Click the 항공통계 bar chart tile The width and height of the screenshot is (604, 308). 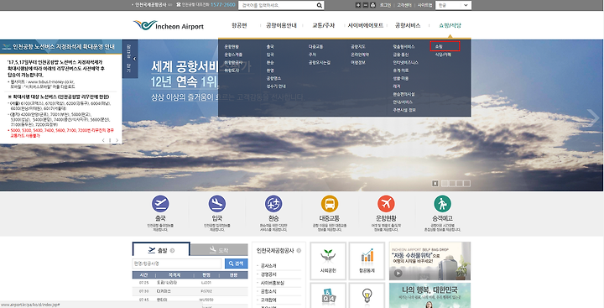point(367,261)
